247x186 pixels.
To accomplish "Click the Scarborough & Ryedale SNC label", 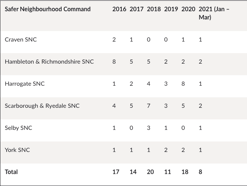I will pyautogui.click(x=42, y=106).
